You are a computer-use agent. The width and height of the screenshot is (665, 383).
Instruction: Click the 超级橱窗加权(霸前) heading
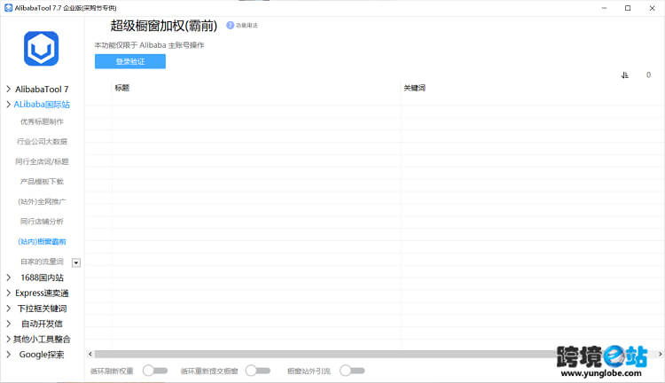coord(164,26)
